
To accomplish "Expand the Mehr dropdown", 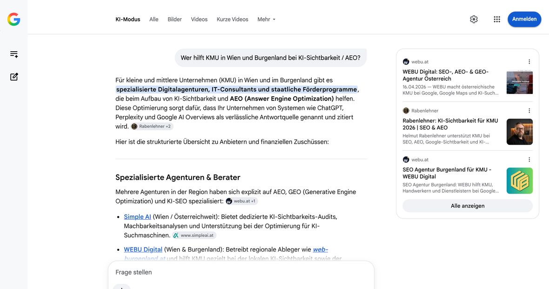I will (x=267, y=19).
